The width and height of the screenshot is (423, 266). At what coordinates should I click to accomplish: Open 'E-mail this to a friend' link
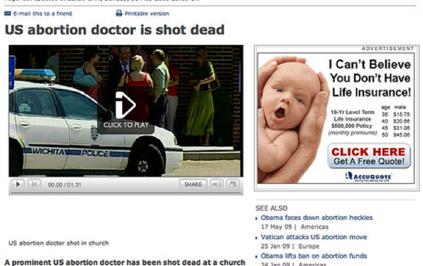(x=42, y=13)
